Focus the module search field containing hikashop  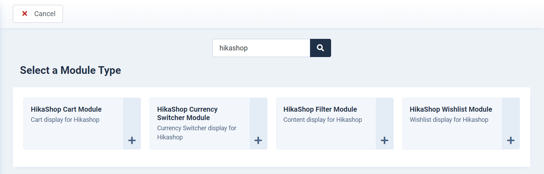261,48
